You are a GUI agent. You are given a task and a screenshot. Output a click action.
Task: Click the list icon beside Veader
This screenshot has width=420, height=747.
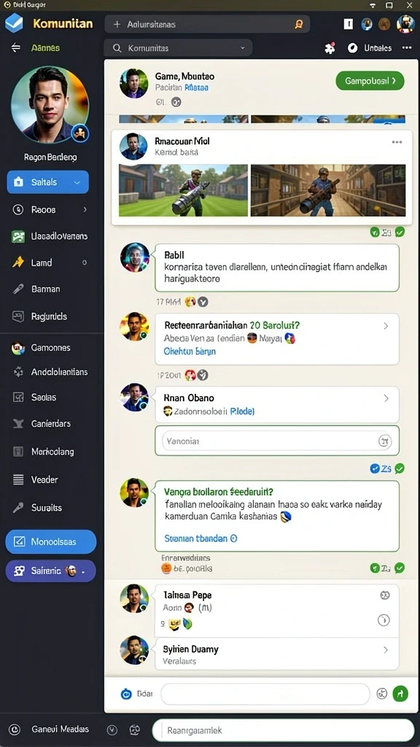pyautogui.click(x=18, y=479)
